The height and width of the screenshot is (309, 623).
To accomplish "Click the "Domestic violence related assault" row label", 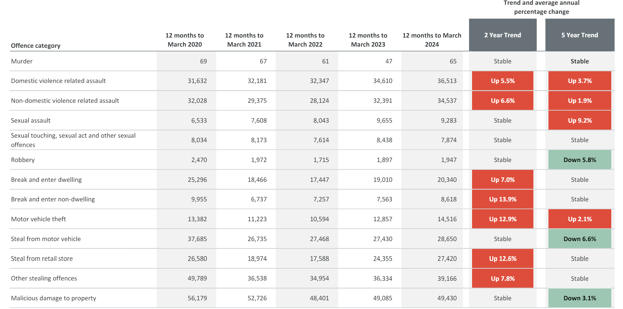I will (x=58, y=81).
